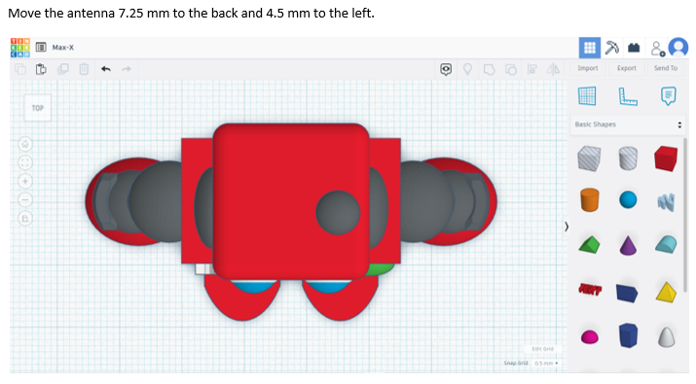Select the gray round antenna on the head
696x384 pixels.
tap(338, 213)
